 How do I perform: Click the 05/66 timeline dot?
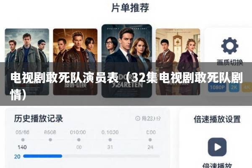(23, 140)
